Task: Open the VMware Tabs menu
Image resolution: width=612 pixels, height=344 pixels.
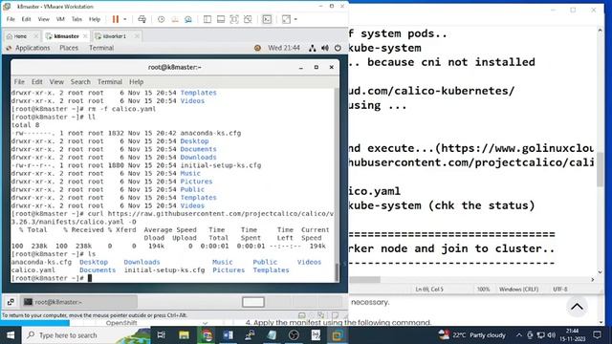Action: 76,19
